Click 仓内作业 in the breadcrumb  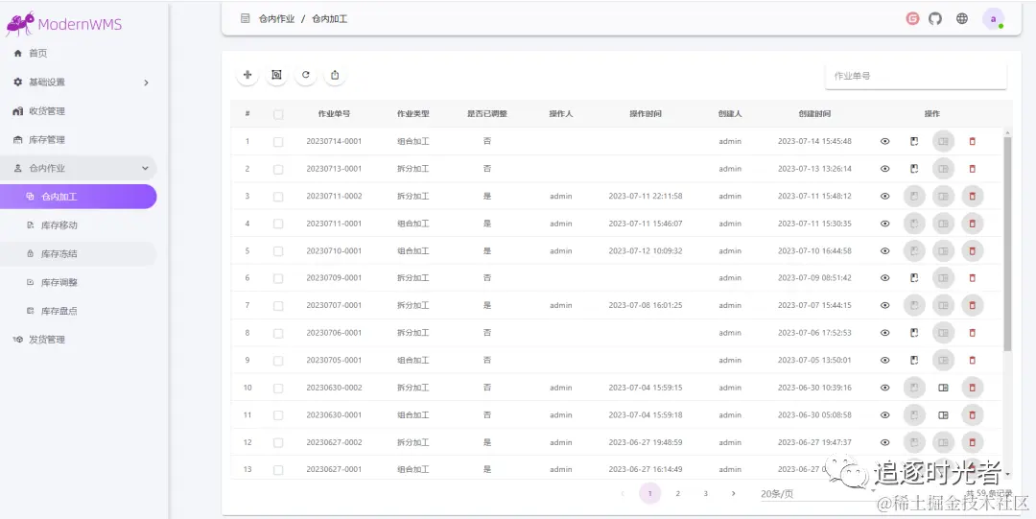click(x=277, y=19)
